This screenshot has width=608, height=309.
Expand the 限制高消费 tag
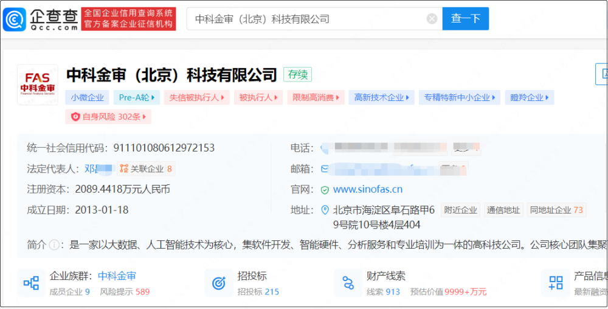[316, 97]
